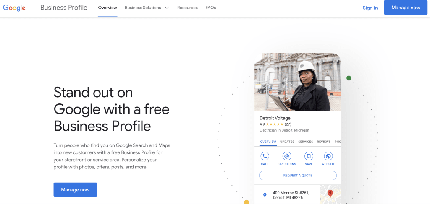Open the FAQs nav item
Image resolution: width=430 pixels, height=204 pixels.
pyautogui.click(x=211, y=8)
